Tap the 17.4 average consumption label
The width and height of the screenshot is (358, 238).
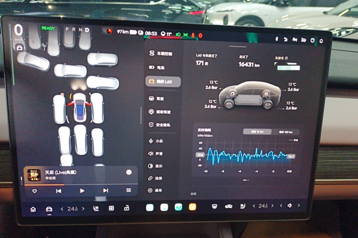200,155
